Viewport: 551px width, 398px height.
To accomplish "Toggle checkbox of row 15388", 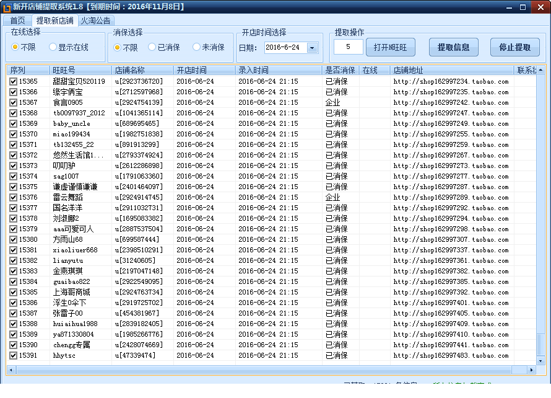I will [x=14, y=324].
